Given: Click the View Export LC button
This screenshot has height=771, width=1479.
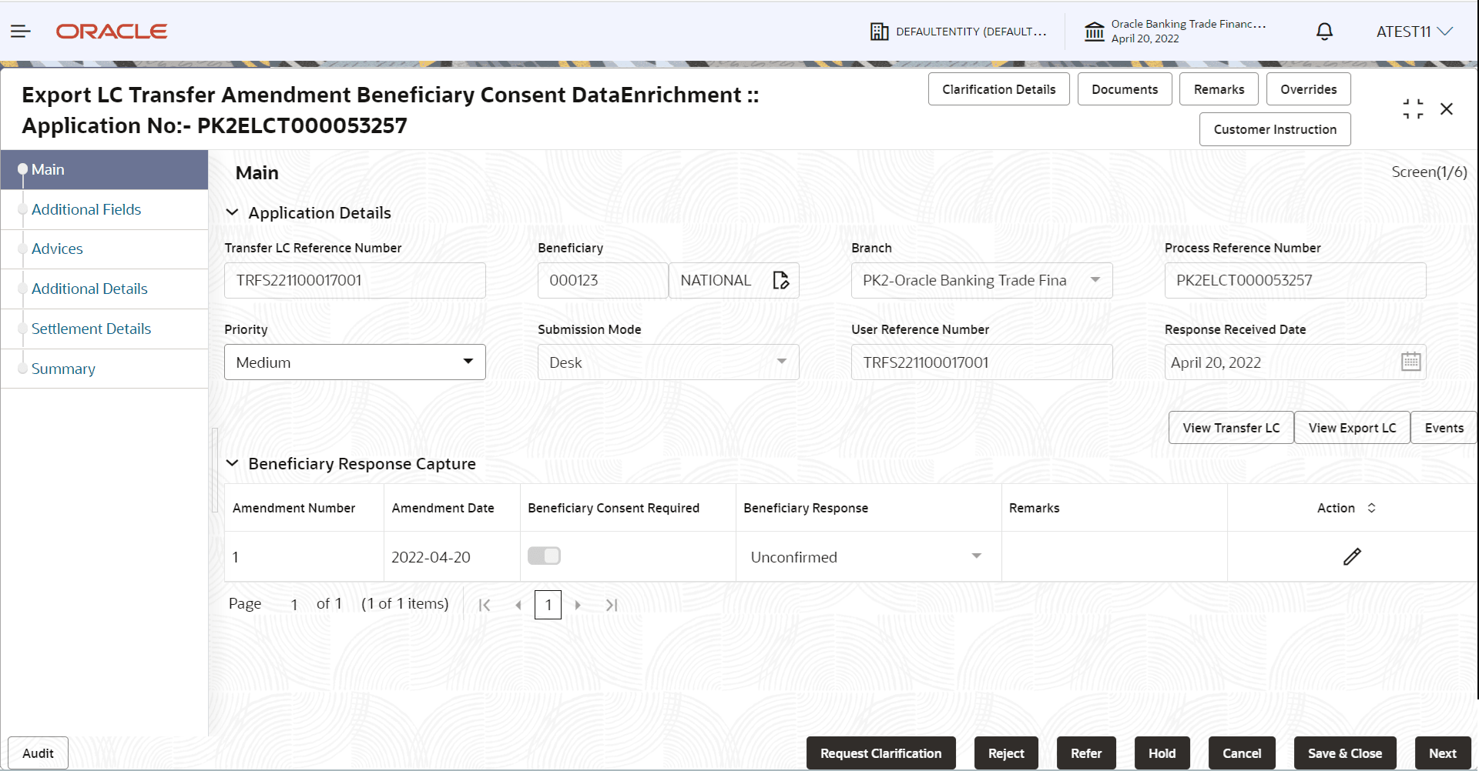Looking at the screenshot, I should tap(1352, 427).
